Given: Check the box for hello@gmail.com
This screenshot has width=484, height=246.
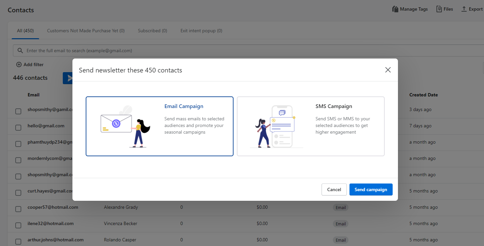Looking at the screenshot, I should click(18, 128).
